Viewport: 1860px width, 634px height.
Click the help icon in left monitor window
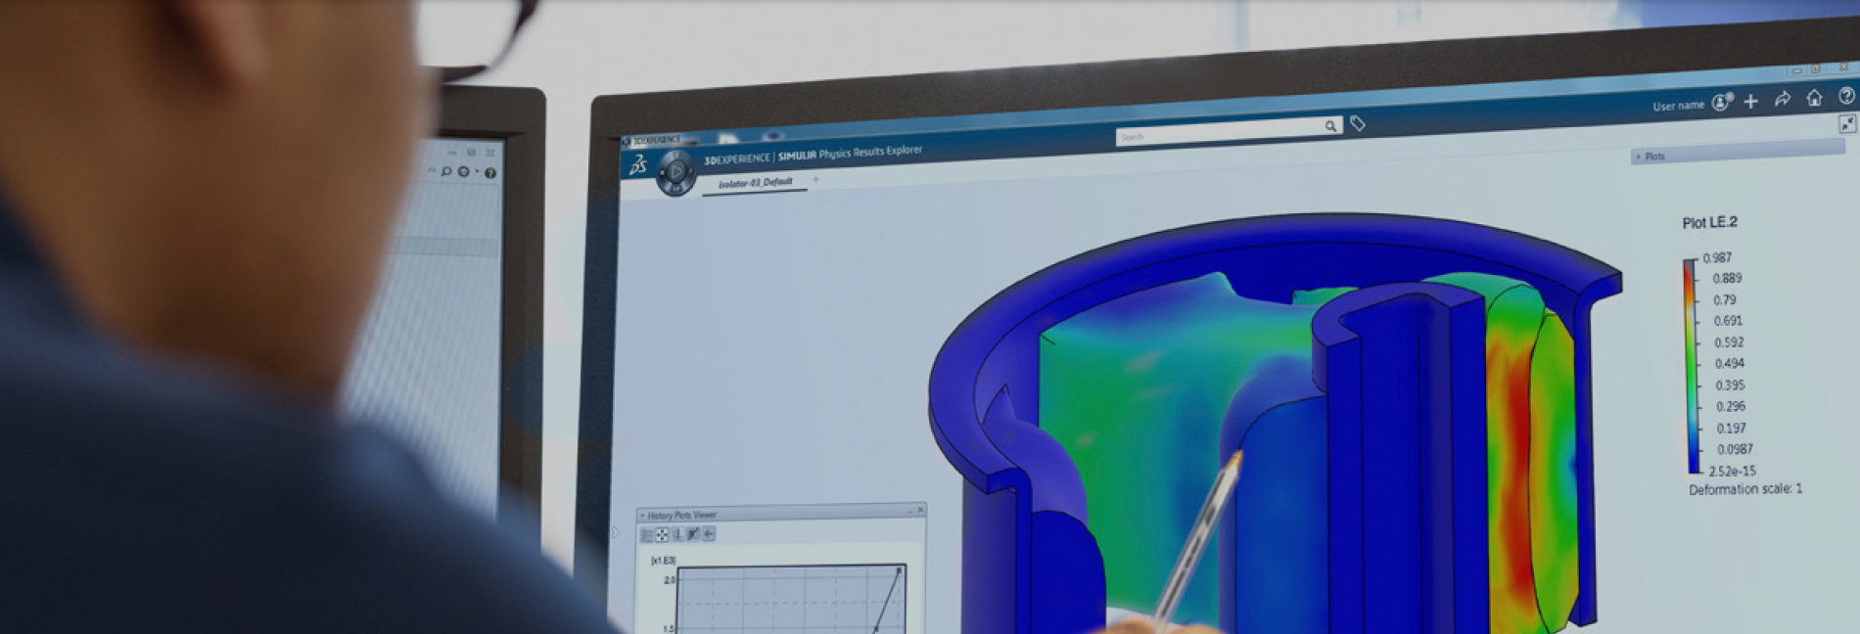point(490,173)
